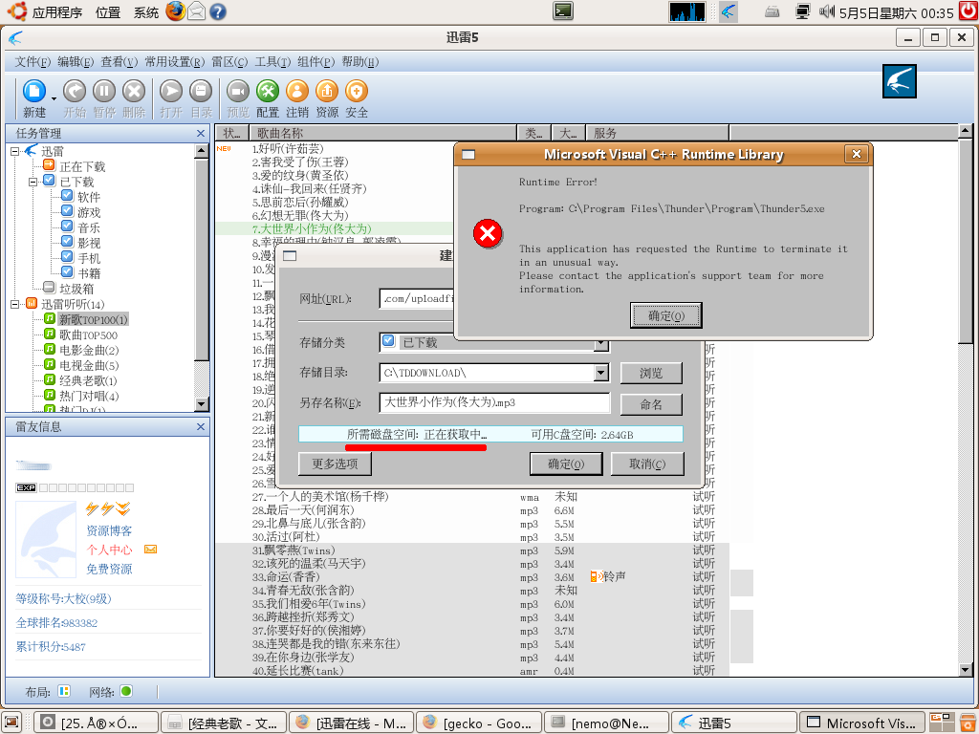Click the 暂停 pause toolbar icon
This screenshot has width=979, height=734.
coord(104,91)
